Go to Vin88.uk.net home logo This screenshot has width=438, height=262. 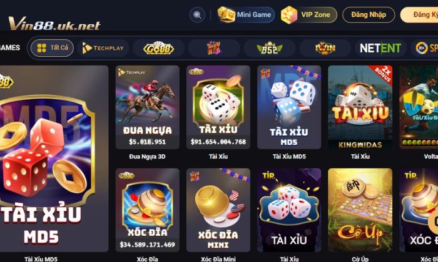pyautogui.click(x=54, y=23)
